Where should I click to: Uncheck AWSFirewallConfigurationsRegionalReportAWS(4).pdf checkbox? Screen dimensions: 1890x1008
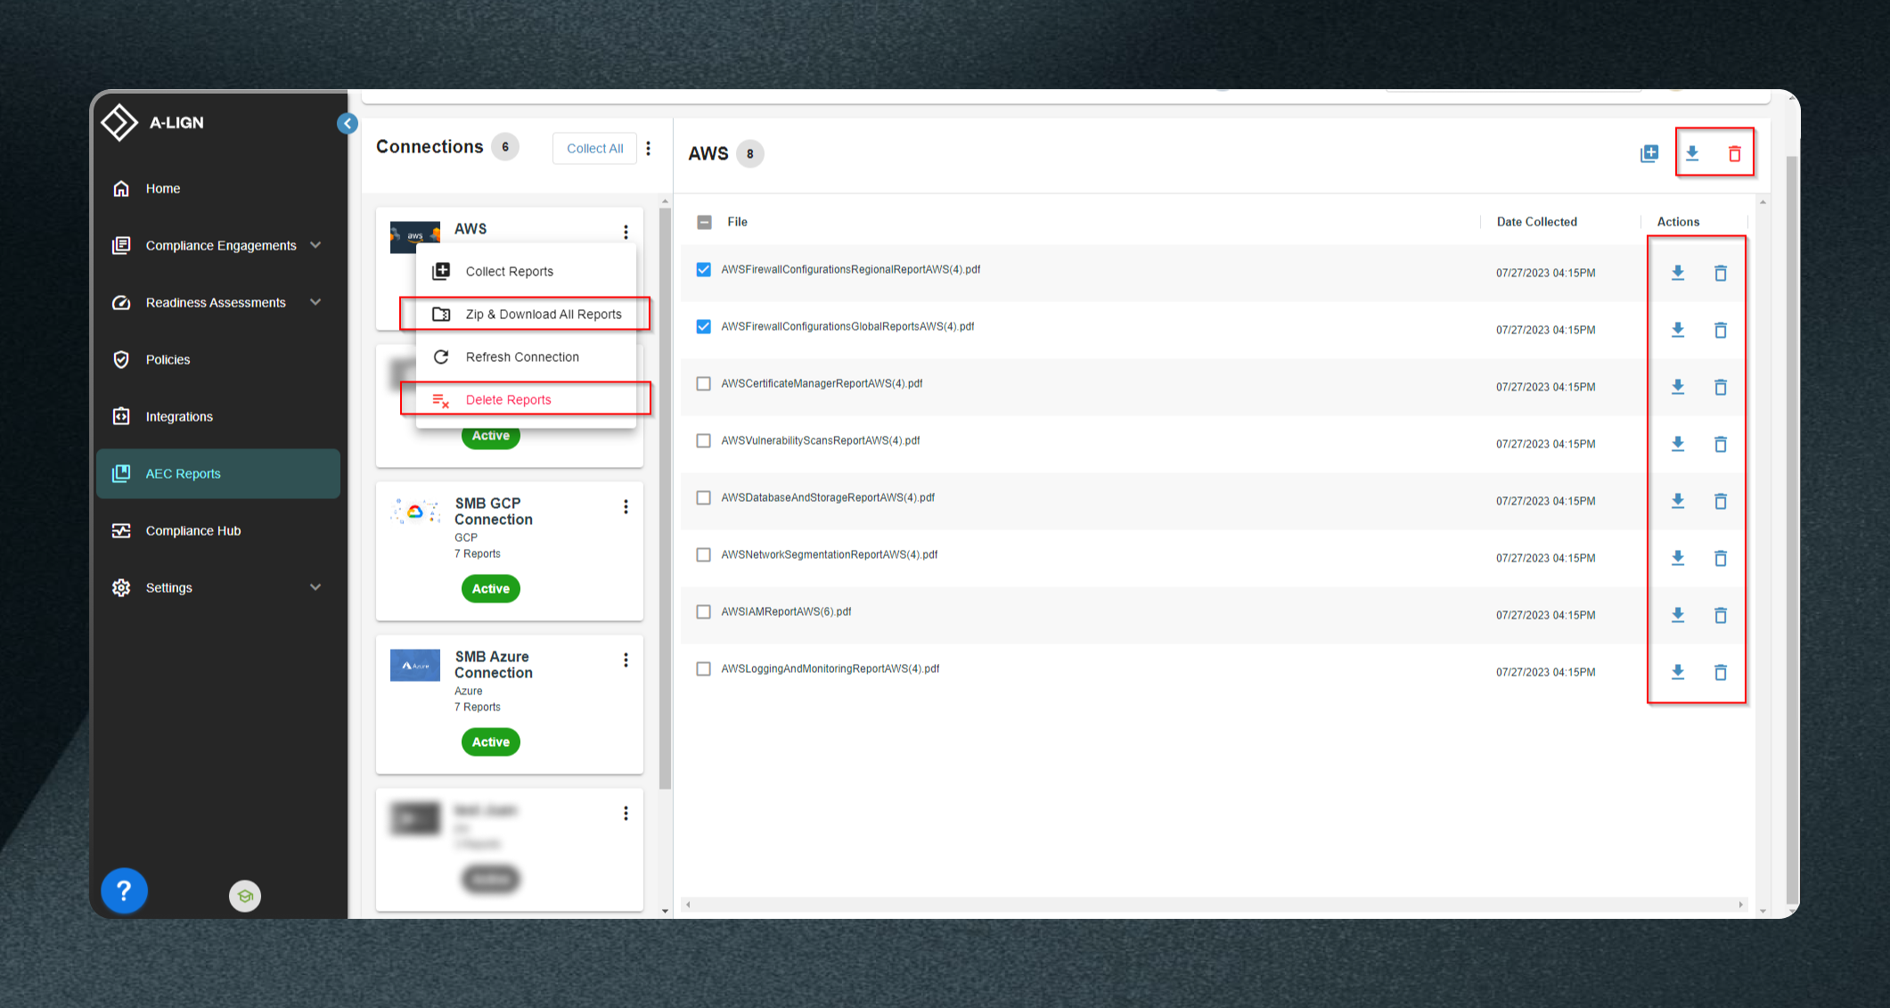pos(704,269)
